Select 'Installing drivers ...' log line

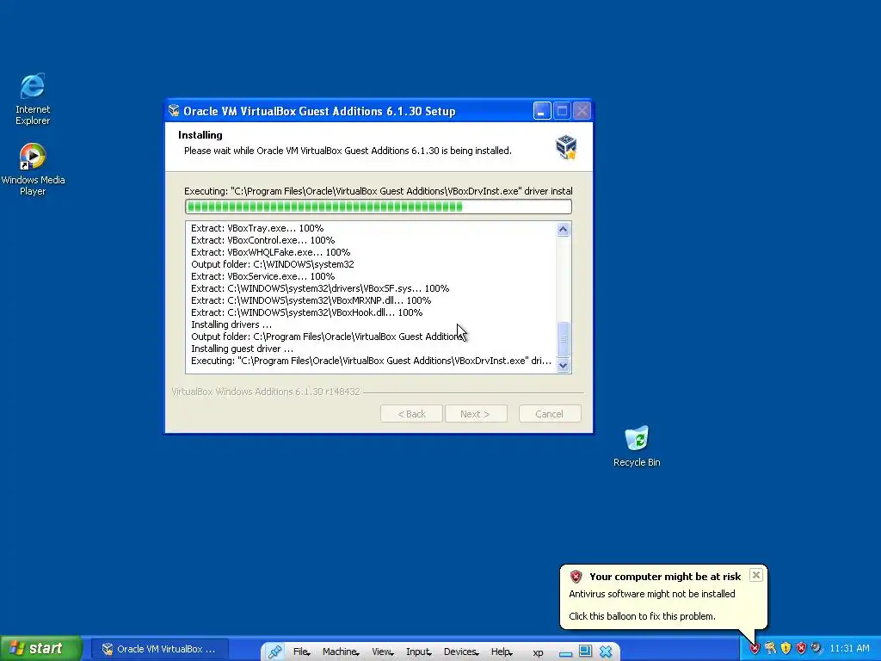coord(231,324)
